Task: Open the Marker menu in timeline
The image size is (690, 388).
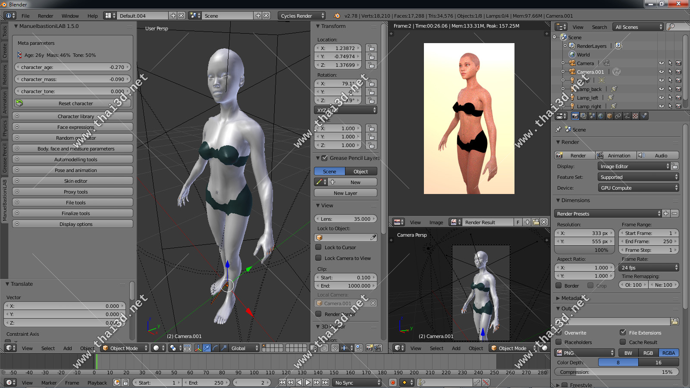Action: [x=49, y=382]
